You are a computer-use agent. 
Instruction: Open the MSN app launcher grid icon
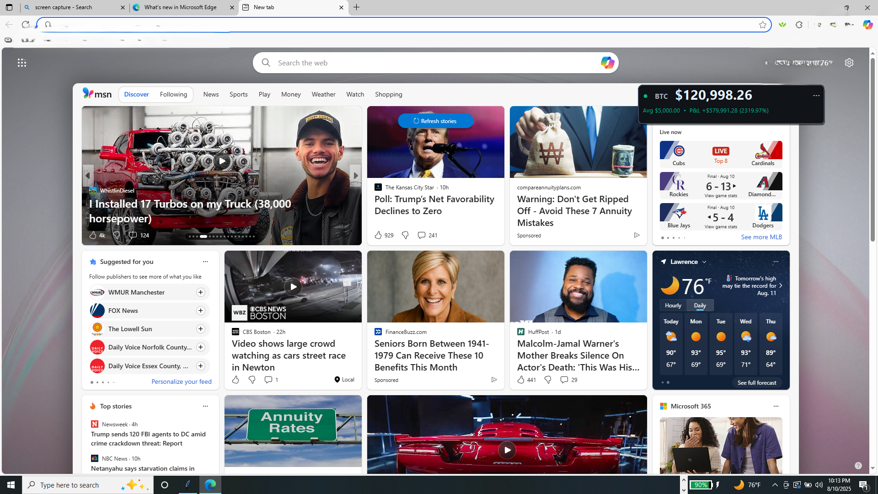tap(21, 63)
